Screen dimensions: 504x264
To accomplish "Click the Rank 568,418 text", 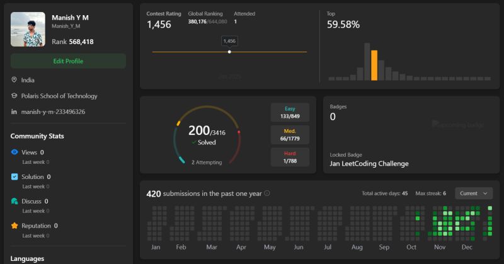I will 72,42.
